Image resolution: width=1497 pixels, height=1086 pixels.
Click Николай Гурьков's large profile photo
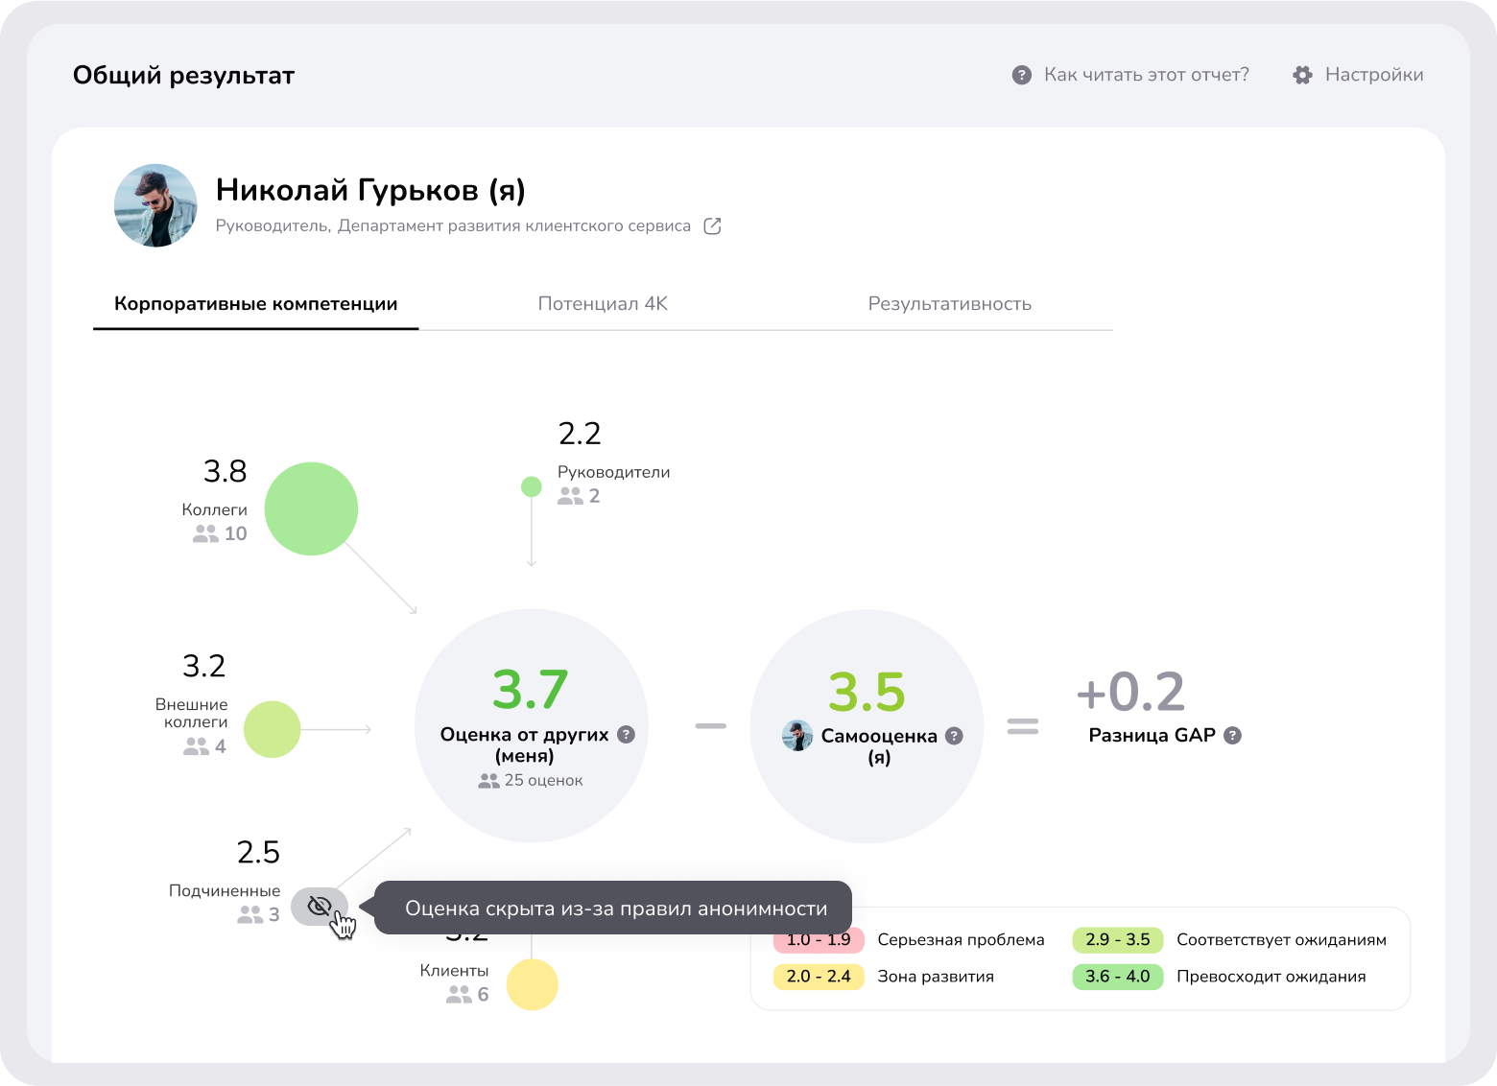[x=155, y=205]
